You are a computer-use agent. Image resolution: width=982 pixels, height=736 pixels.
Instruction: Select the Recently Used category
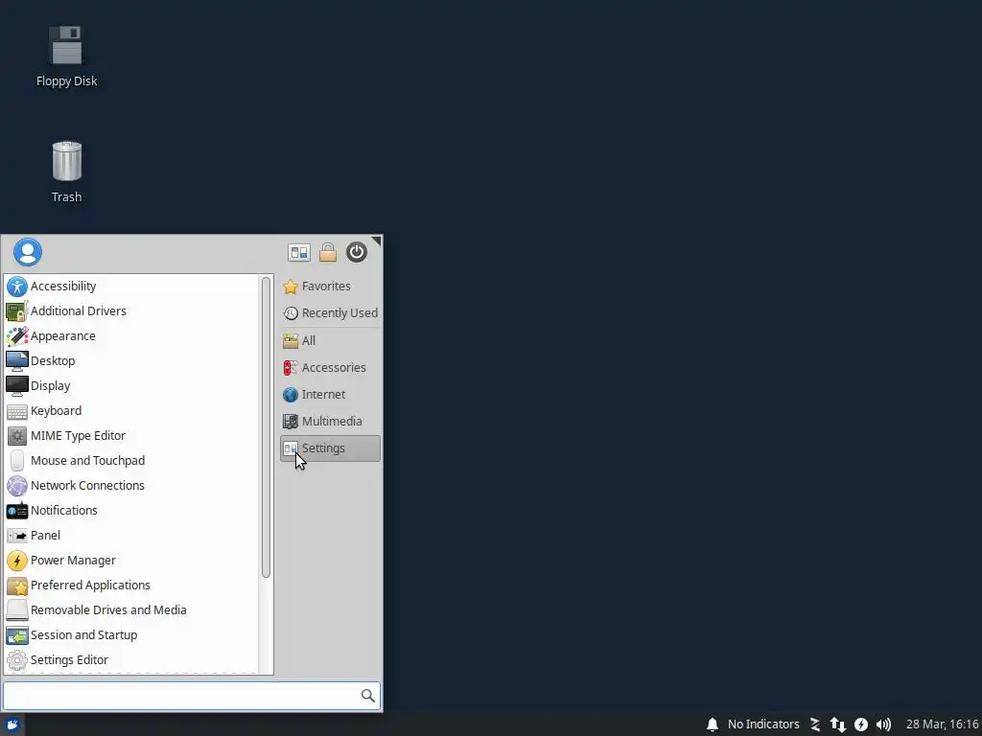330,313
